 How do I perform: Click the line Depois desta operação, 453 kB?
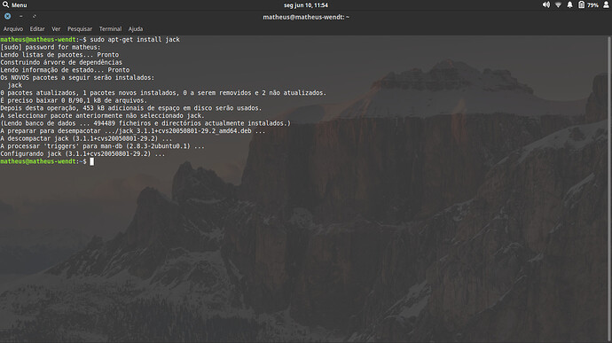(131, 108)
